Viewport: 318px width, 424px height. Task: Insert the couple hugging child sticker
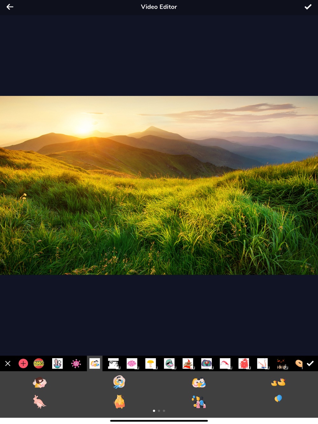(x=199, y=382)
